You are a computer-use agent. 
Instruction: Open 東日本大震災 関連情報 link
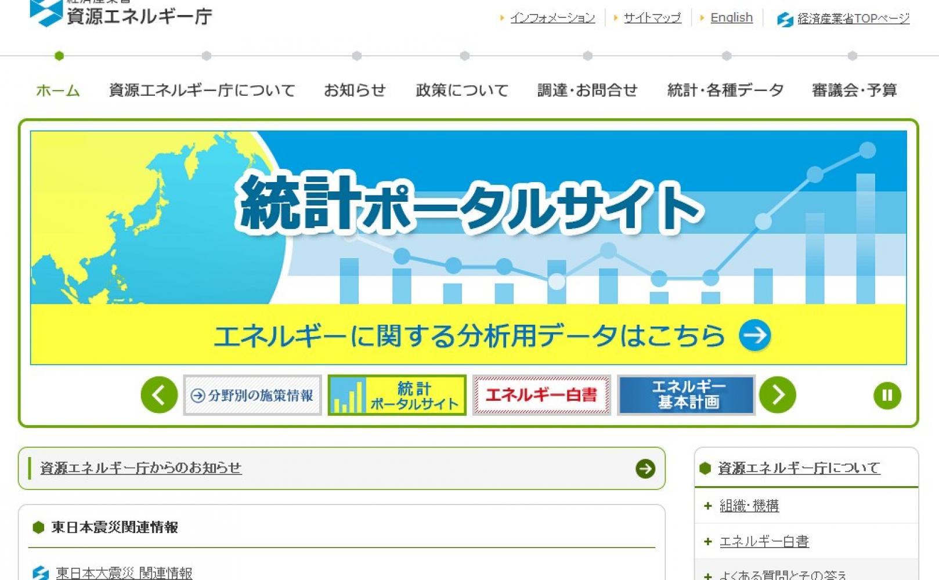click(124, 573)
